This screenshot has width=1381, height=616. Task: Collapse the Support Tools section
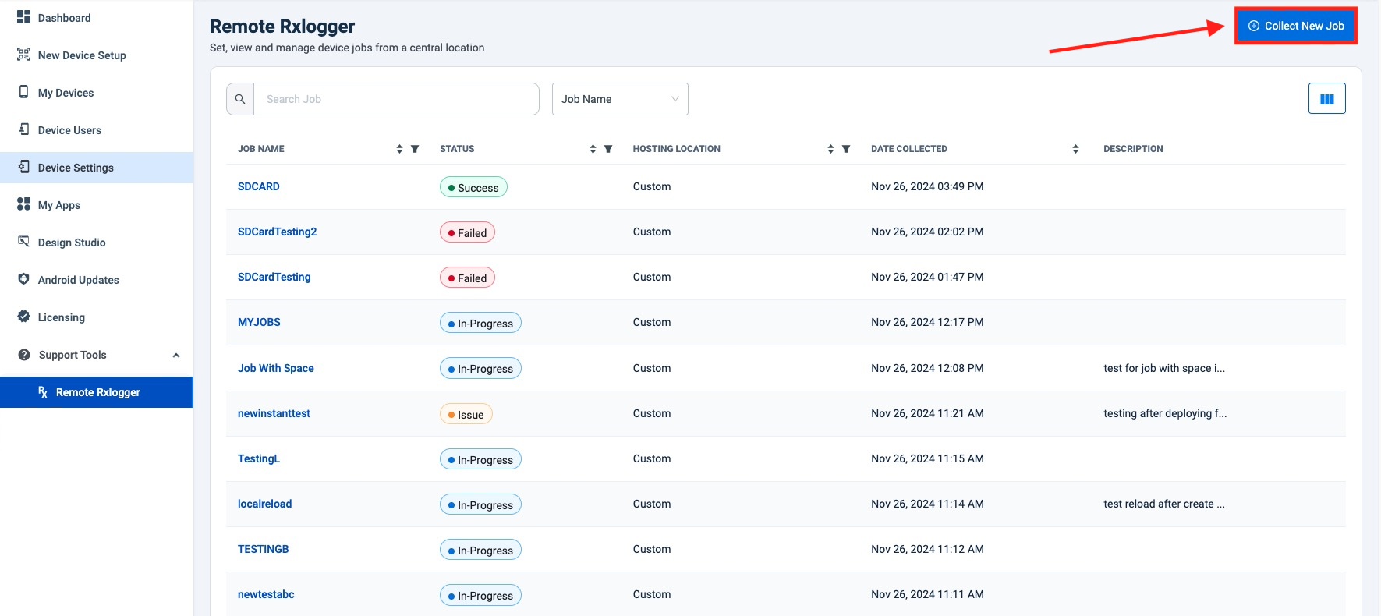coord(176,356)
